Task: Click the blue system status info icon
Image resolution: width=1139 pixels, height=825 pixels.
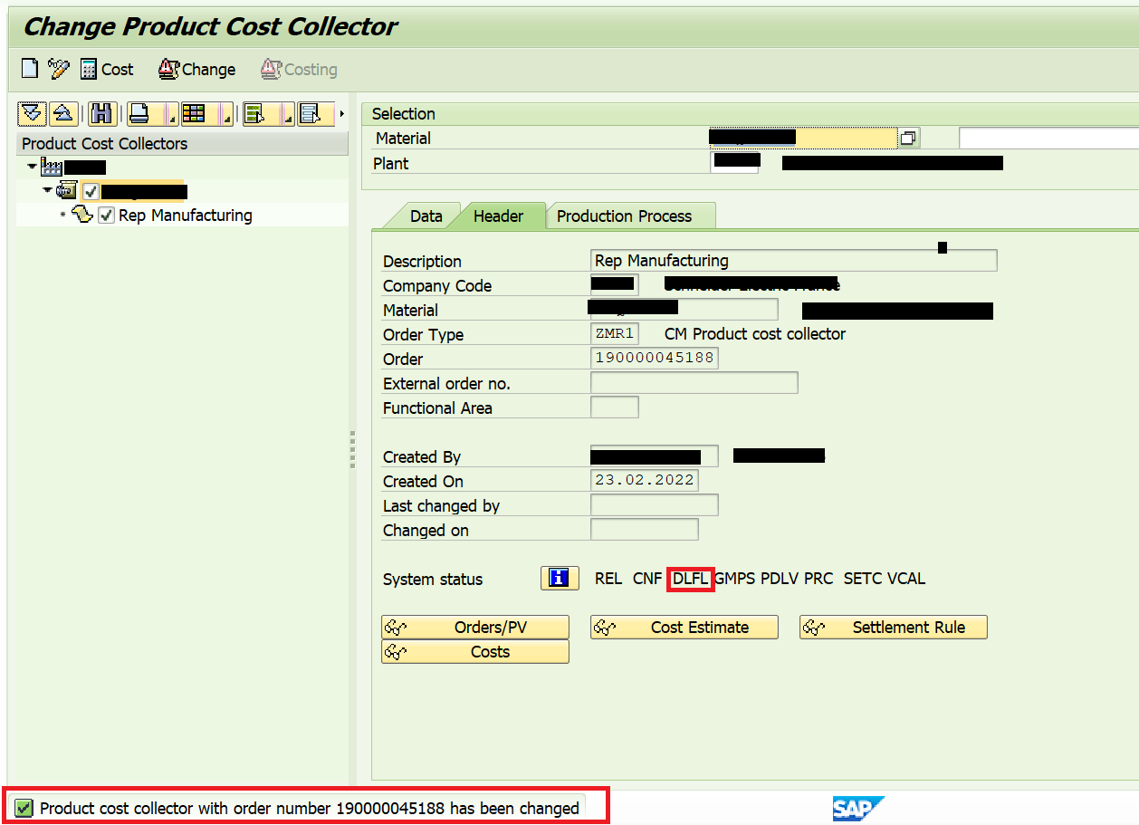Action: pyautogui.click(x=559, y=578)
